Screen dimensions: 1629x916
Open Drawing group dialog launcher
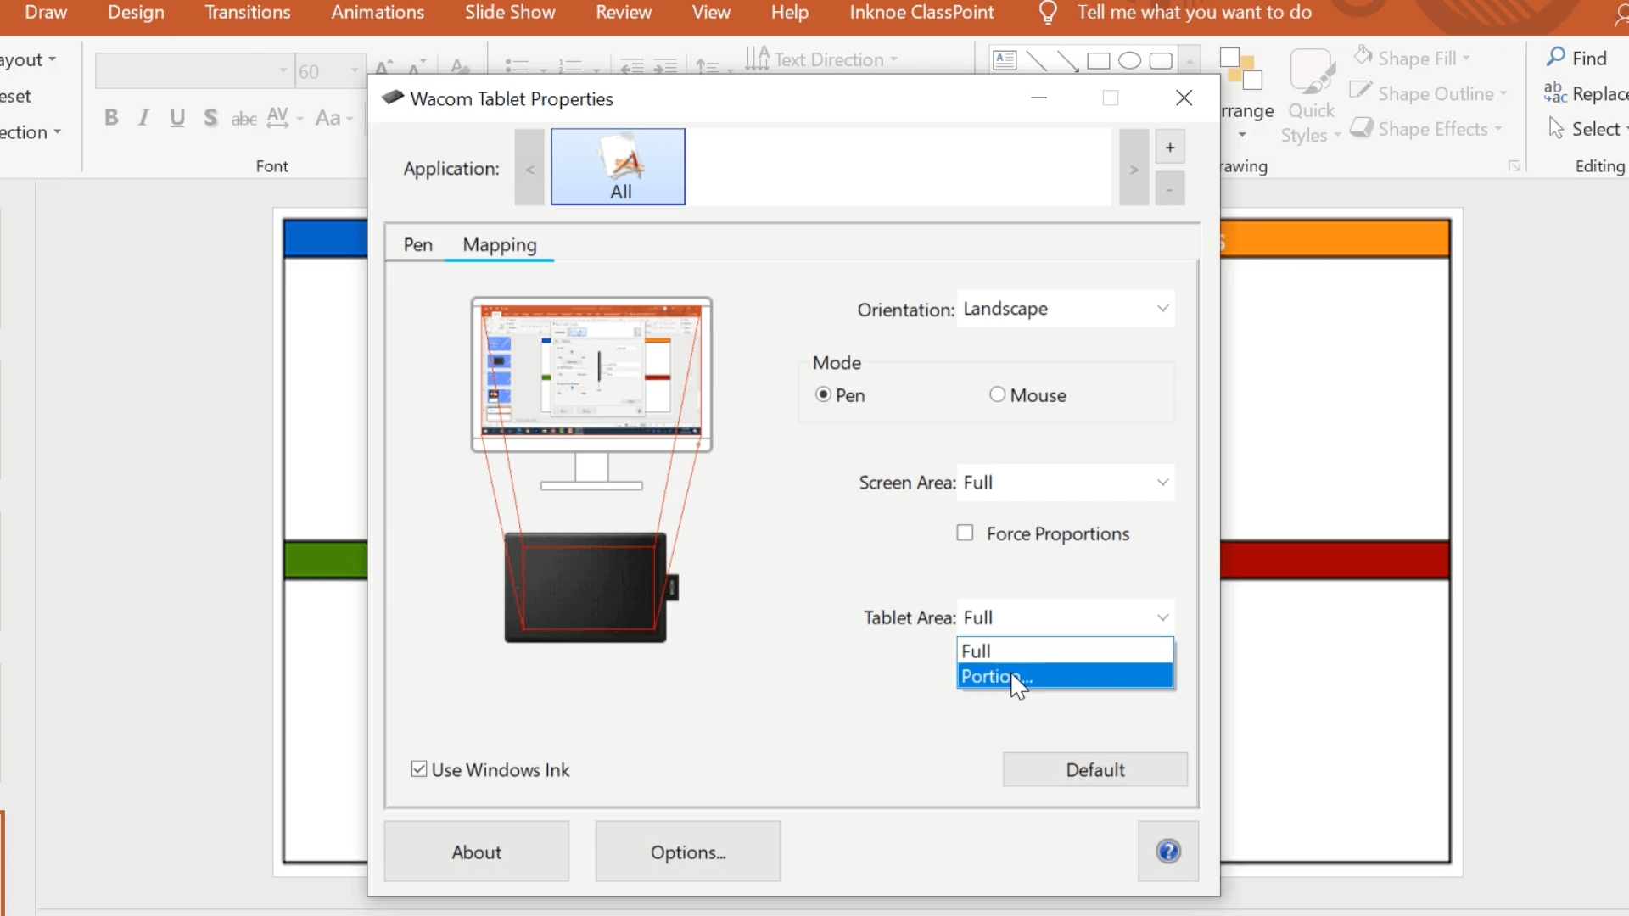tap(1514, 166)
